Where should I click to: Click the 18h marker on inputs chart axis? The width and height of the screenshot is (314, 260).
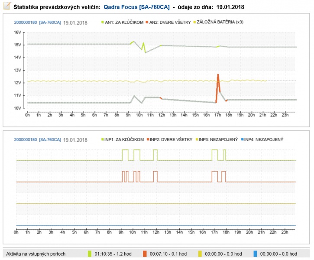coord(226,232)
